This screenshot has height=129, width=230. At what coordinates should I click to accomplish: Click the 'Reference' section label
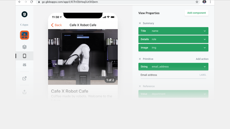tap(149, 86)
